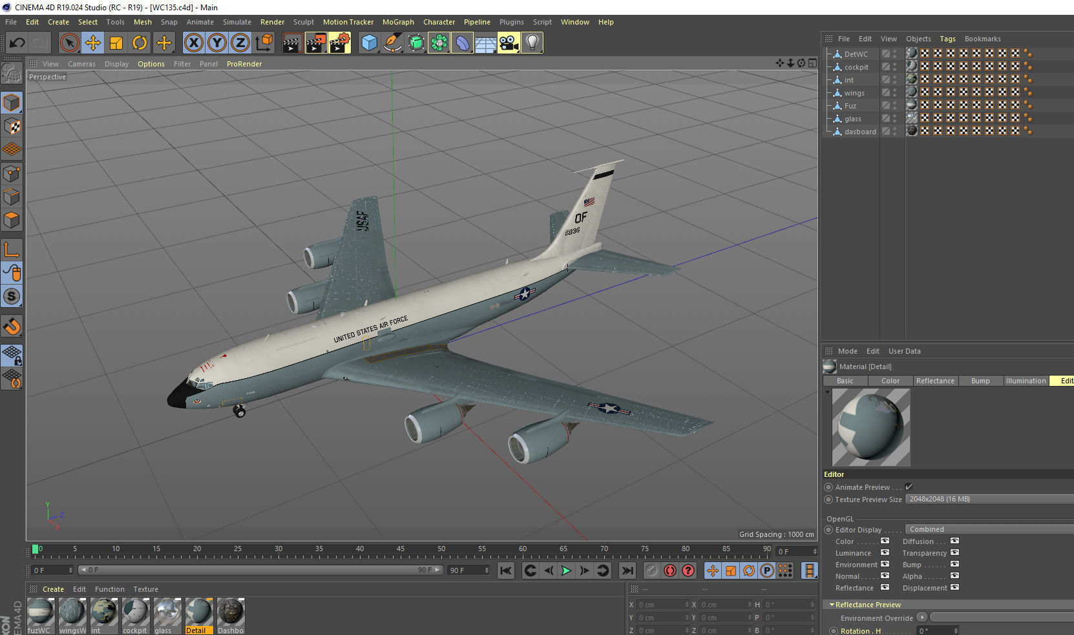
Task: Go to end of animation
Action: [627, 570]
